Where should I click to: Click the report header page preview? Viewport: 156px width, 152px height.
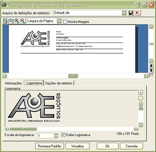72,49
